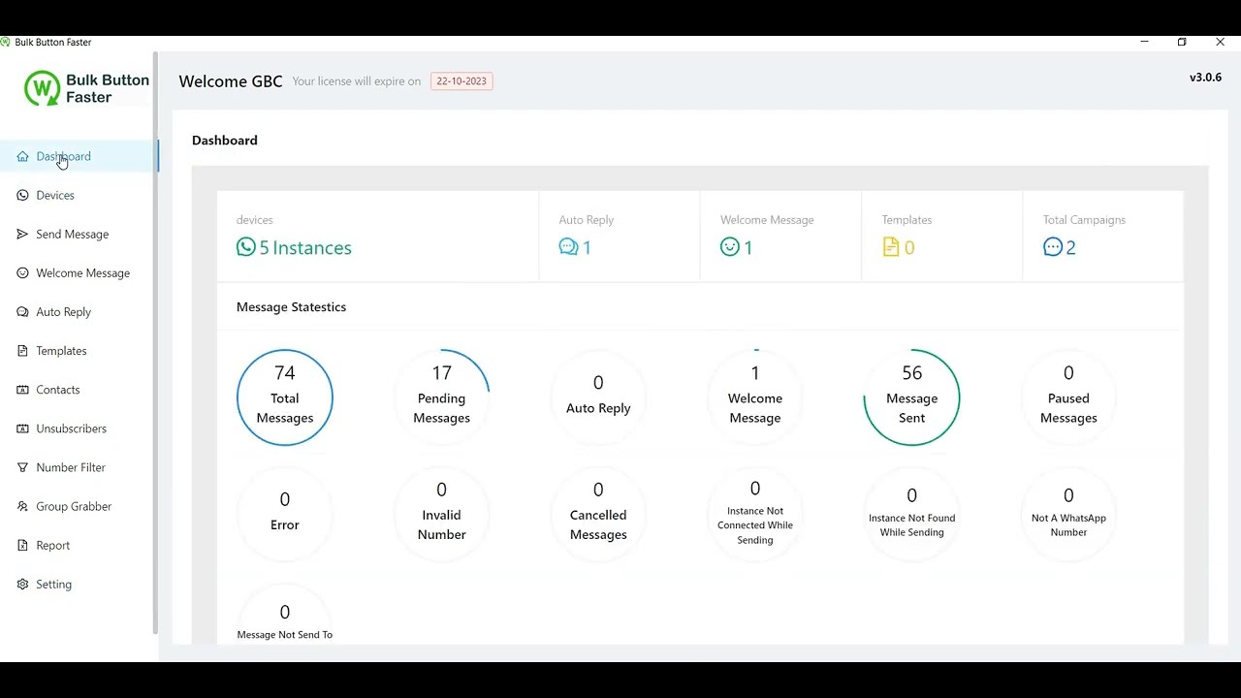Click the Total Campaigns bubble icon
This screenshot has width=1241, height=698.
tap(1053, 247)
